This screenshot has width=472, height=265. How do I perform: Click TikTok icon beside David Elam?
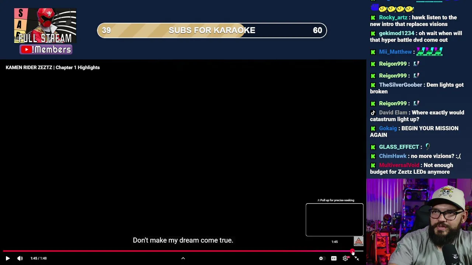[x=373, y=113]
